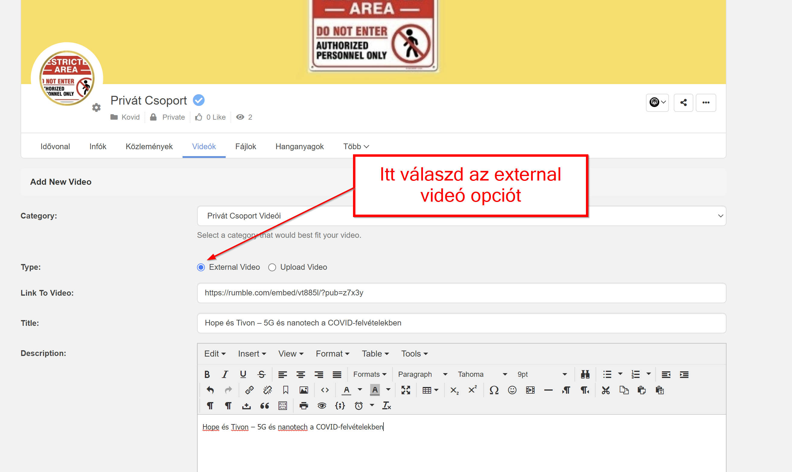The height and width of the screenshot is (472, 792).
Task: Insert a link with the chain icon
Action: 249,390
